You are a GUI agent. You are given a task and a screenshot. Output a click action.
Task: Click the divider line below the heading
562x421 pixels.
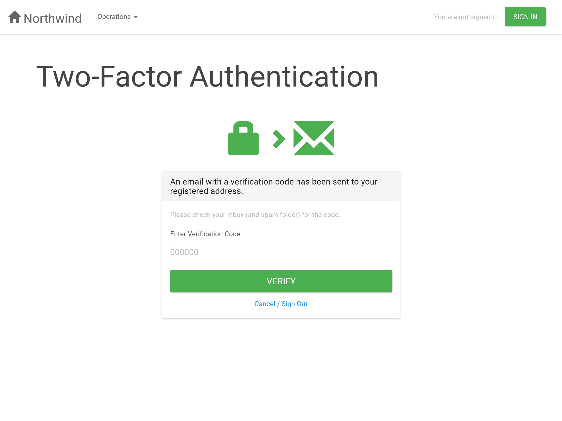(x=281, y=104)
